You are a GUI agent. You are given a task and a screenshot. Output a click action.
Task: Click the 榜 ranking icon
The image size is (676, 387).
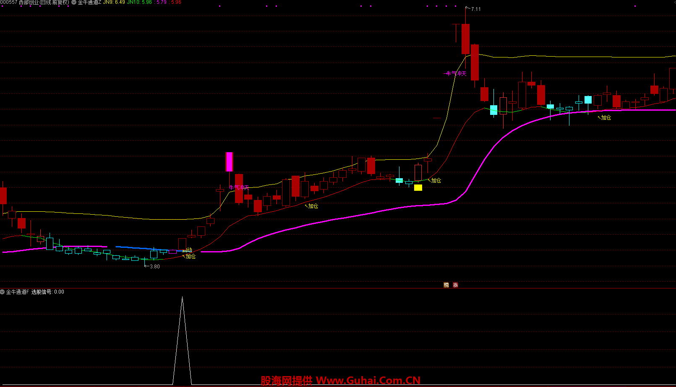pos(446,285)
